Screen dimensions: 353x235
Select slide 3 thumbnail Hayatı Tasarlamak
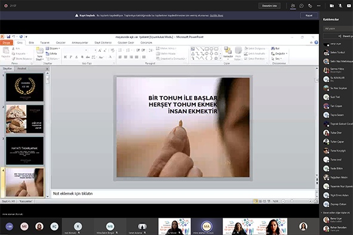point(24,151)
